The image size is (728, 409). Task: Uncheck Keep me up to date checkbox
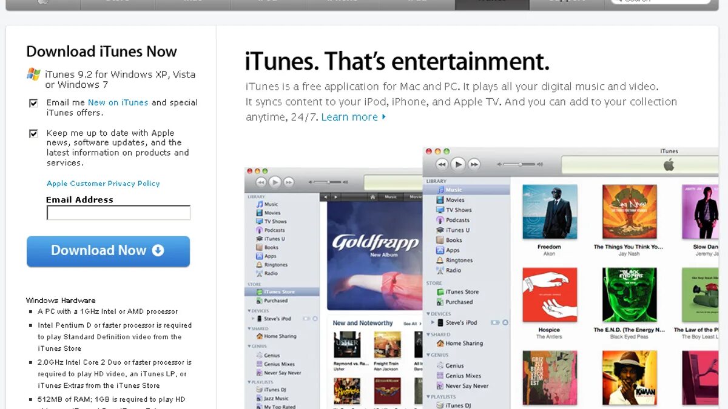tap(33, 133)
